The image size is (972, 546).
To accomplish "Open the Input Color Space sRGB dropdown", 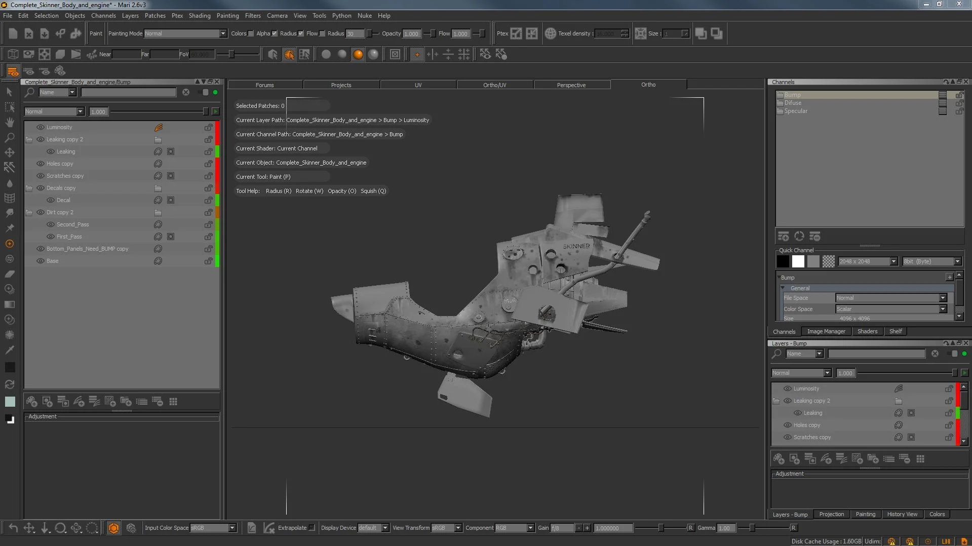I will pos(213,528).
